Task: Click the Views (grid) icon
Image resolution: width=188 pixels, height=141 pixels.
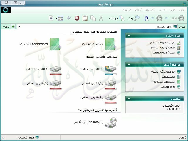Action: (x=61, y=18)
